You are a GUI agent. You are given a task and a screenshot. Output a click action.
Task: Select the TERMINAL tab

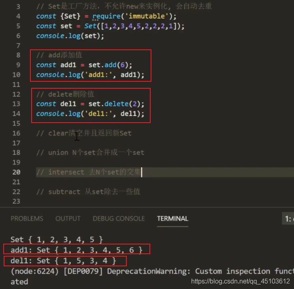pyautogui.click(x=173, y=219)
